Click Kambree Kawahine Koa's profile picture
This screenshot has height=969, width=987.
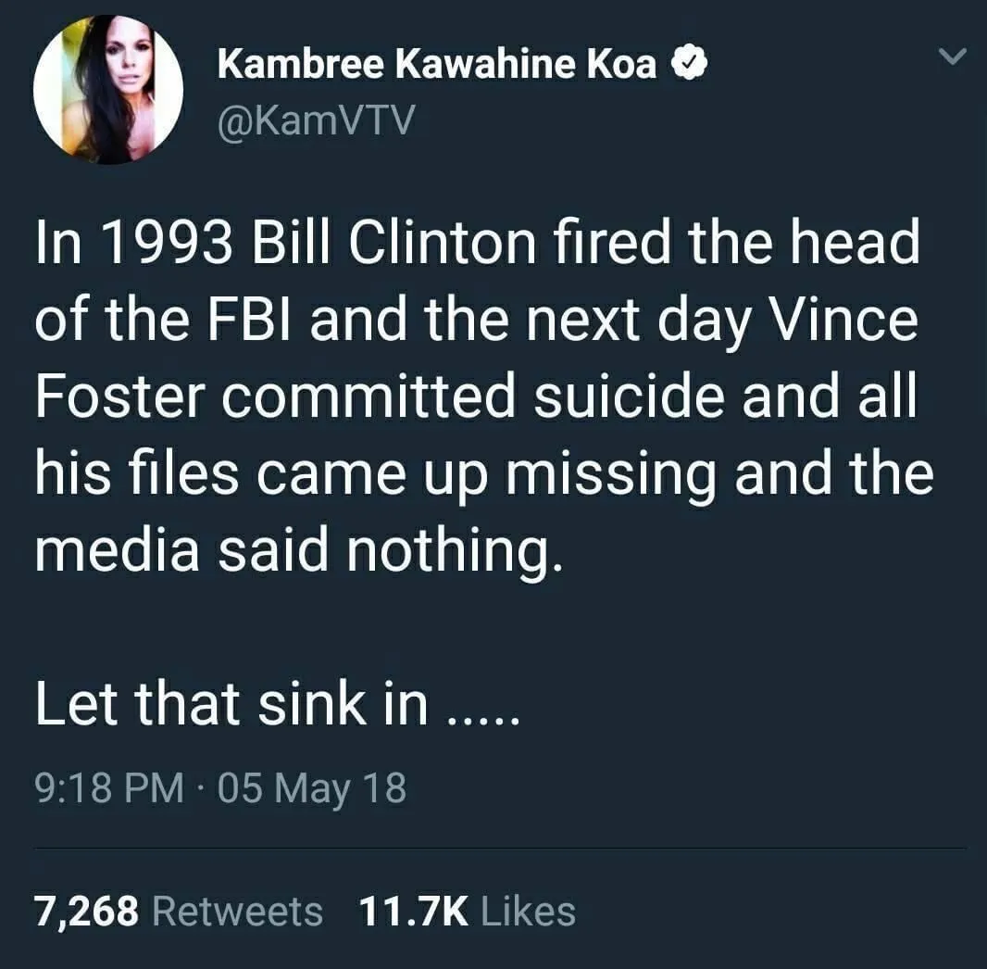107,90
